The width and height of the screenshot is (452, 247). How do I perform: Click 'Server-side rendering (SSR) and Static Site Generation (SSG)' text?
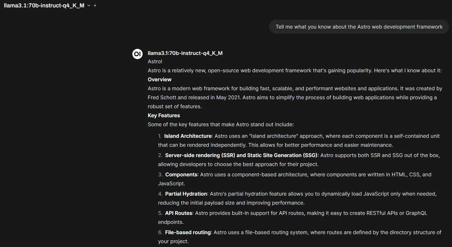(242, 155)
